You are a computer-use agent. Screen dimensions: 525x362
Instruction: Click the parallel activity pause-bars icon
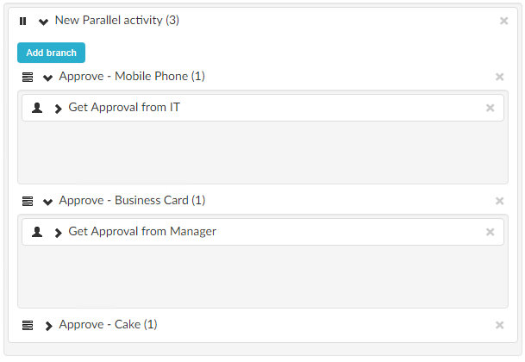pyautogui.click(x=23, y=21)
